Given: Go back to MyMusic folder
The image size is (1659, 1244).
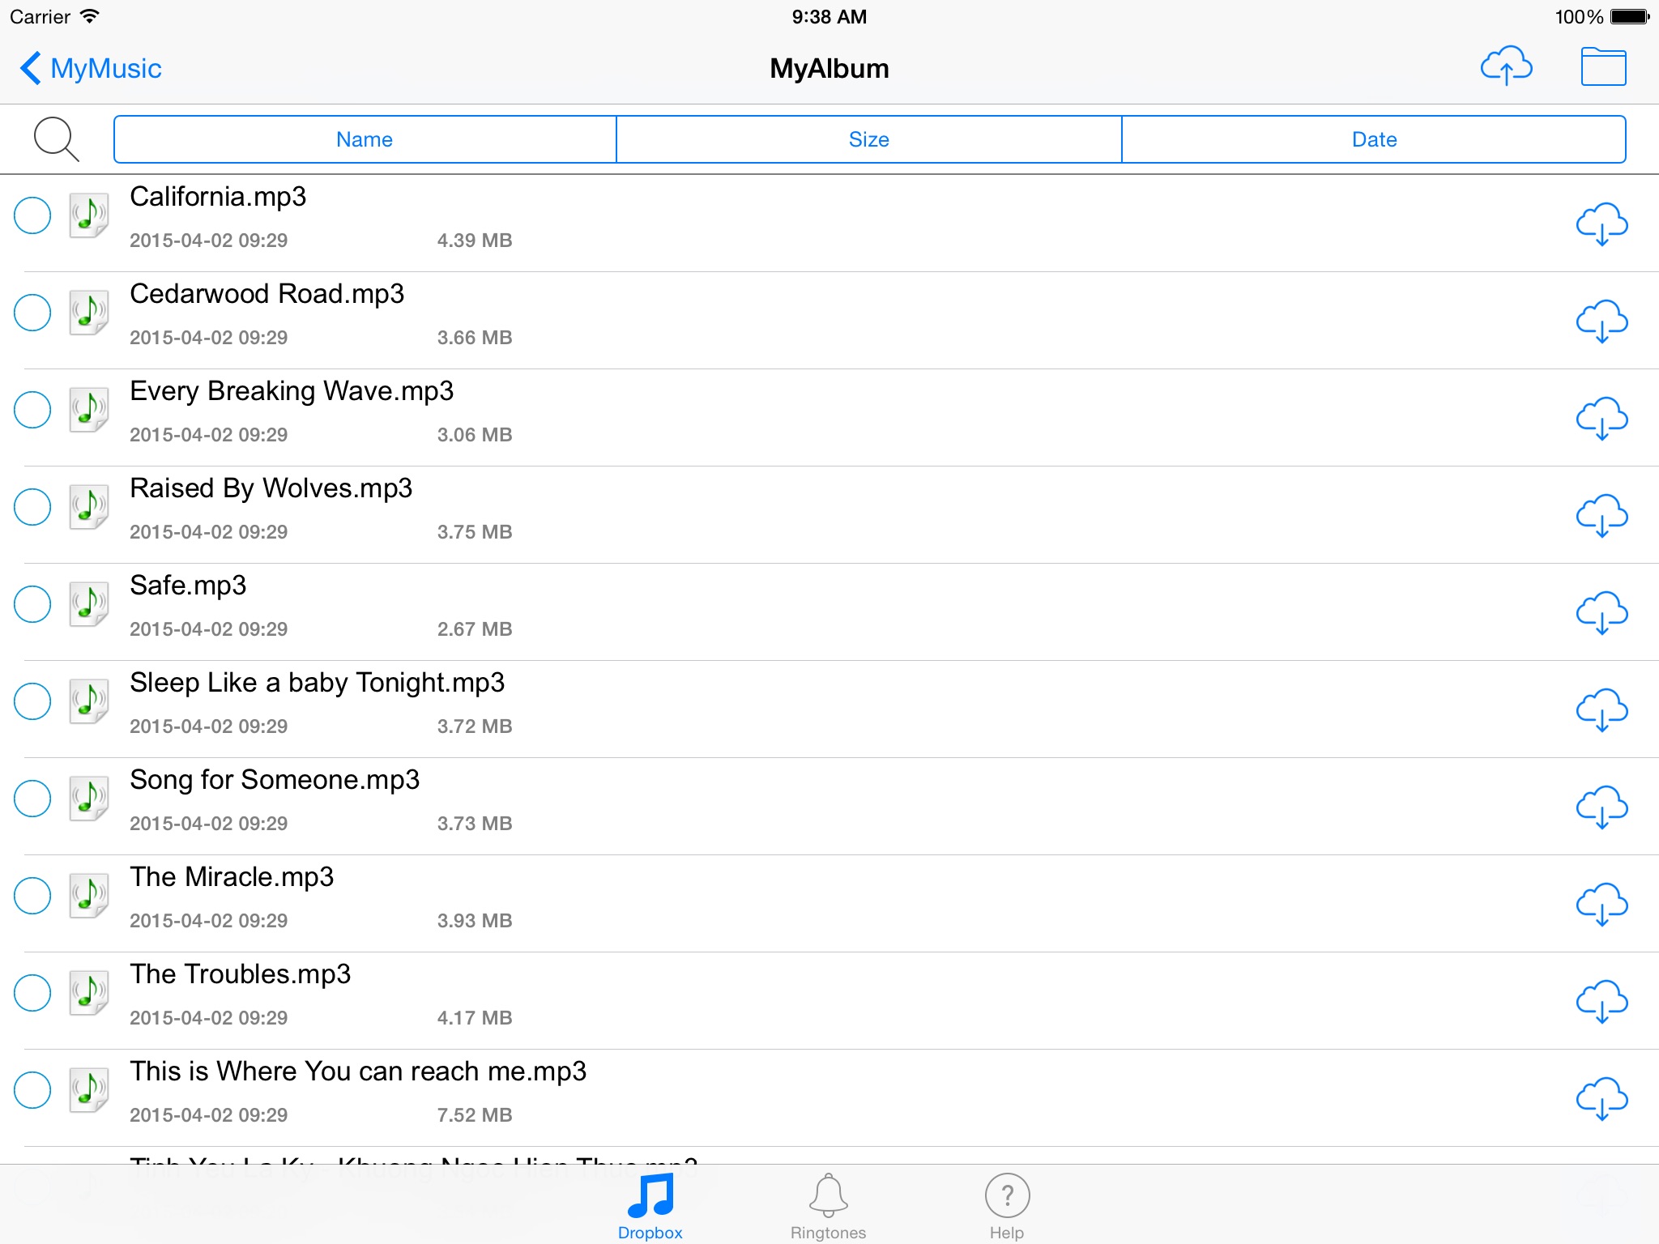Looking at the screenshot, I should click(91, 68).
